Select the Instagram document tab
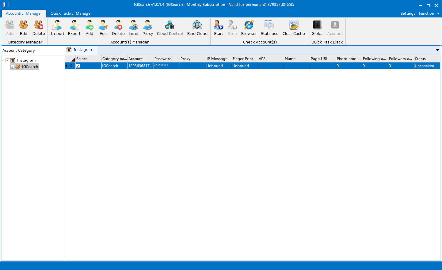Image resolution: width=442 pixels, height=270 pixels. [81, 50]
